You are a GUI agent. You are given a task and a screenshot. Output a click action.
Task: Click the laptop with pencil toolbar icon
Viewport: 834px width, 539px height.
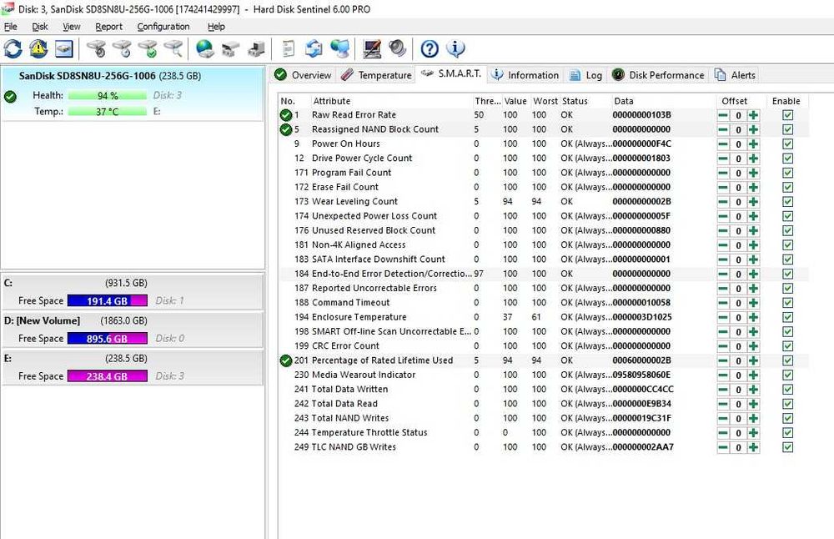(372, 49)
